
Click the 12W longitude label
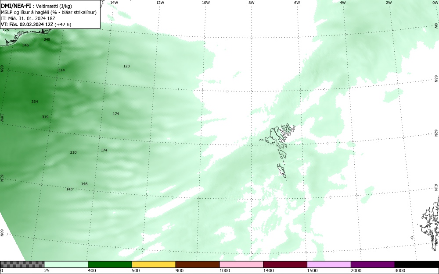point(160,3)
